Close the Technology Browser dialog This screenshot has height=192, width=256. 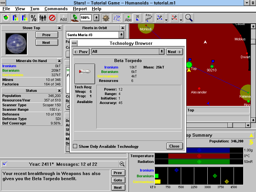174,146
